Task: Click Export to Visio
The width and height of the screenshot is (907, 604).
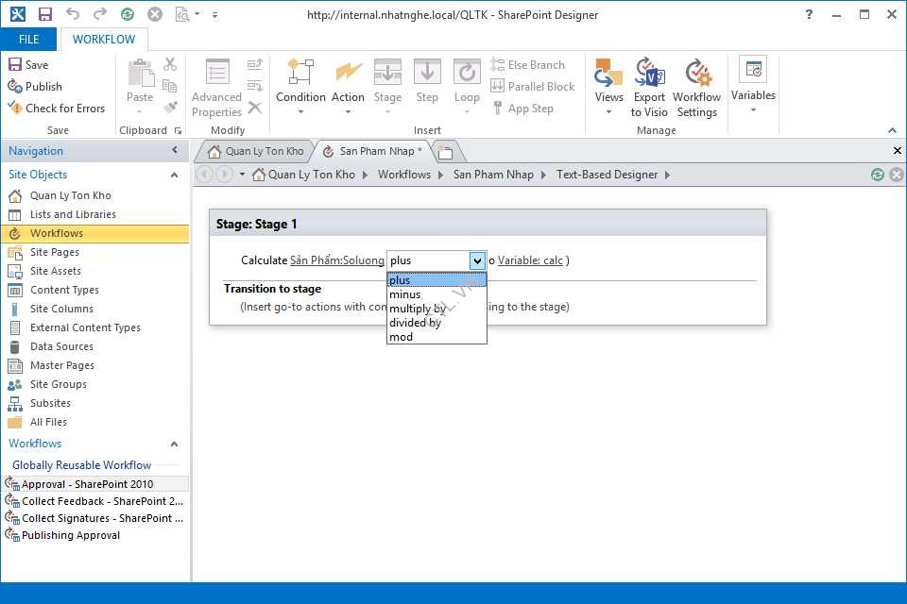Action: click(x=649, y=87)
